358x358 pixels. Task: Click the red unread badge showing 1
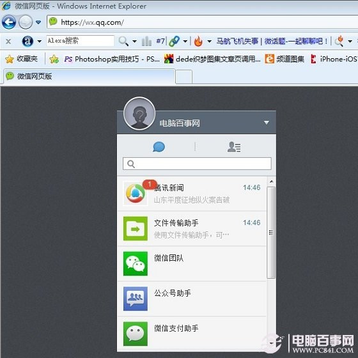tap(150, 185)
